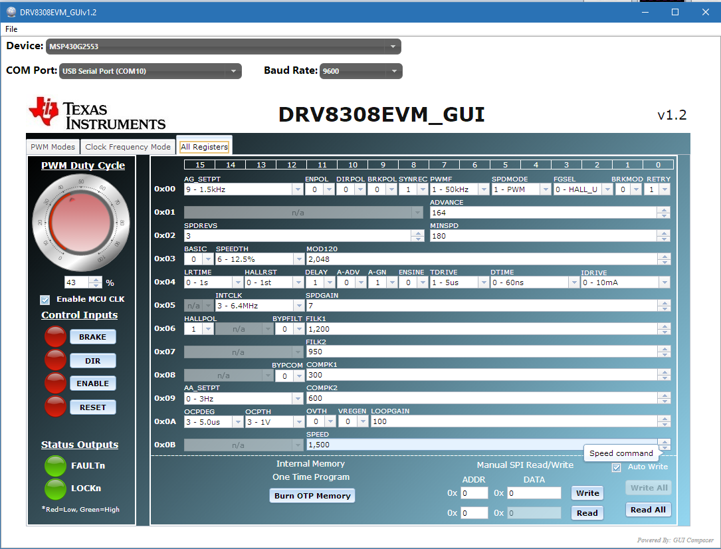Toggle the Auto Write checkbox
The width and height of the screenshot is (721, 549).
616,467
